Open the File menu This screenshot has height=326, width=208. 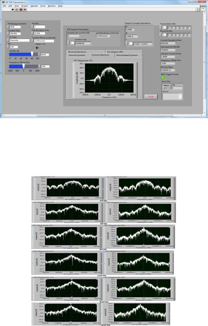(x=5, y=6)
